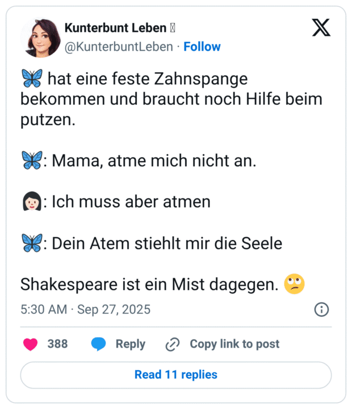352x409 pixels.
Task: Click the butterfly emoji before 'Mama, atme'
Action: (x=31, y=161)
